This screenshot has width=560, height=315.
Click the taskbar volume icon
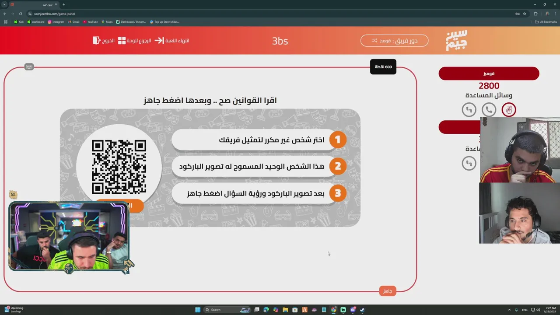(537, 310)
